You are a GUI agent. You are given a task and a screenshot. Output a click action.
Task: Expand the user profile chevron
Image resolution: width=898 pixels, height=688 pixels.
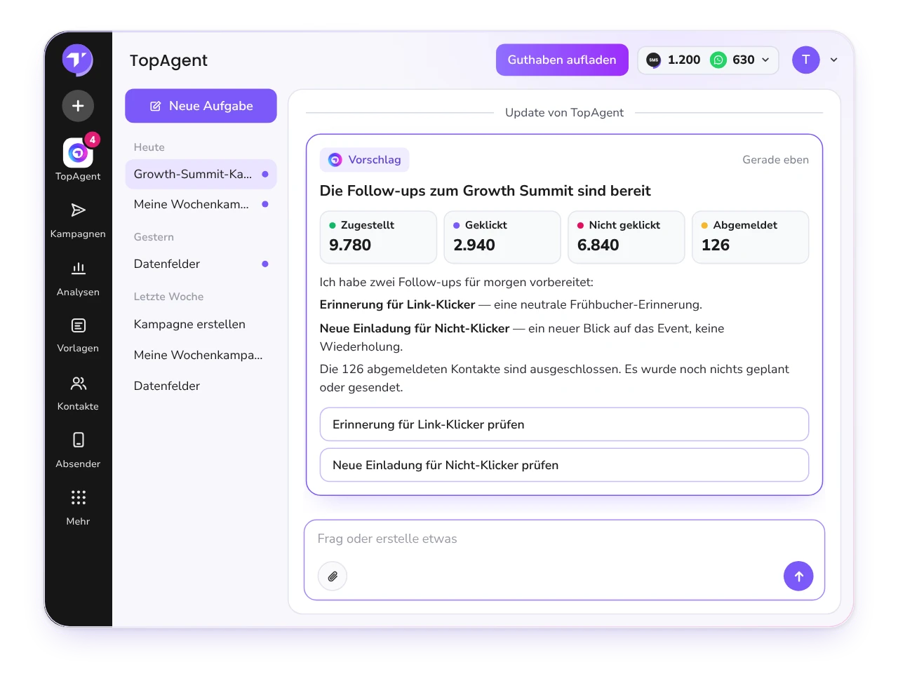click(x=834, y=60)
